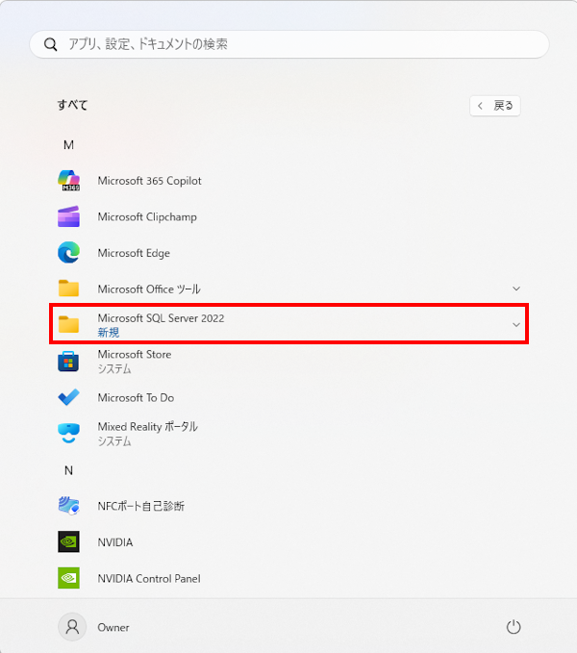Expand Microsoft SQL Server 2022 chevron
This screenshot has width=577, height=653.
point(516,325)
